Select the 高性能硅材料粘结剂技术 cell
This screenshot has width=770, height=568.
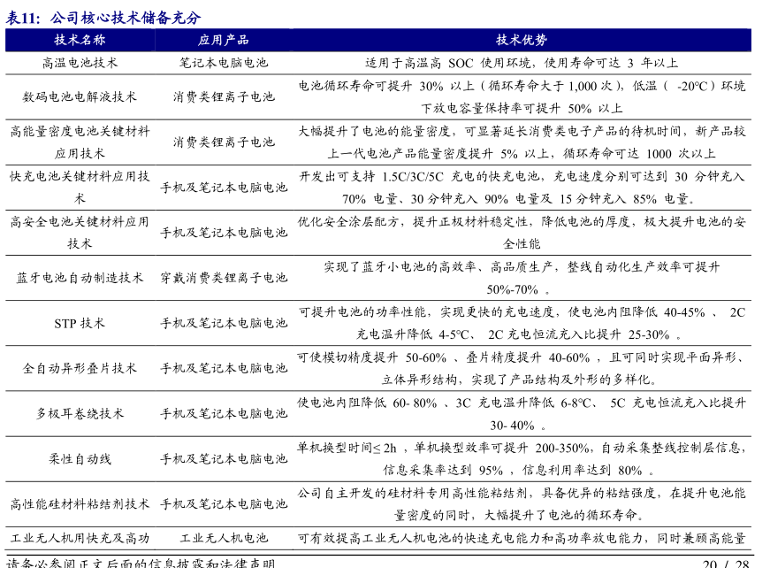point(80,503)
